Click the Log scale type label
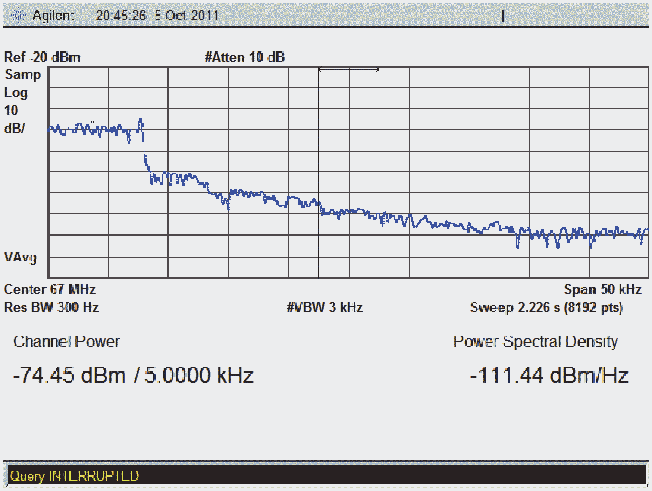Image resolution: width=652 pixels, height=491 pixels. tap(16, 93)
